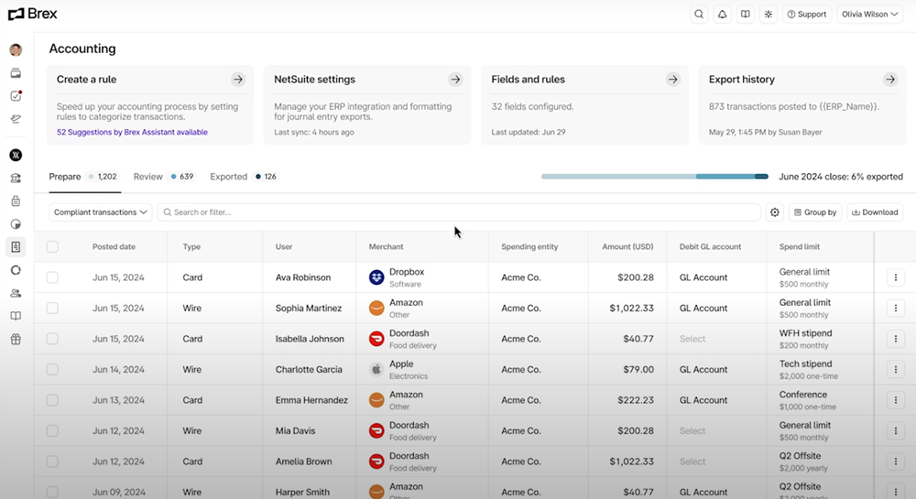This screenshot has width=916, height=499.
Task: Open the travel plane icon in sidebar
Action: click(x=16, y=119)
